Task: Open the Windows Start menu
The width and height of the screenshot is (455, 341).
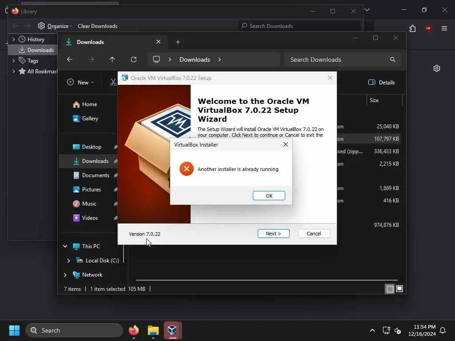Action: (14, 330)
